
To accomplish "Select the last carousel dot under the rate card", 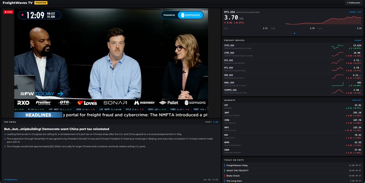I will (298, 33).
